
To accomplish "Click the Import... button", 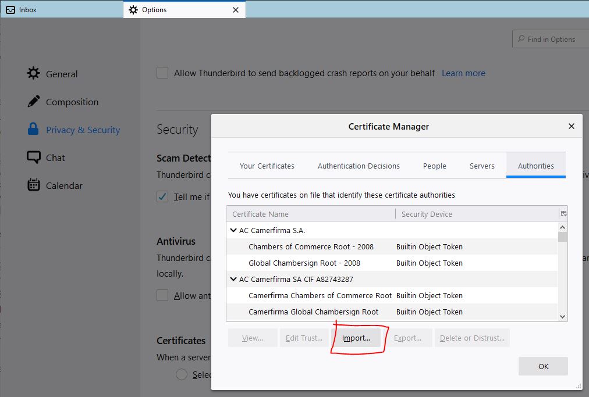I will click(x=356, y=338).
